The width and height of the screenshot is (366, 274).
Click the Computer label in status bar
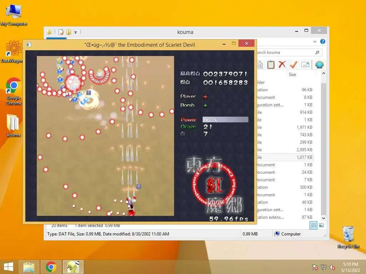[291, 234]
